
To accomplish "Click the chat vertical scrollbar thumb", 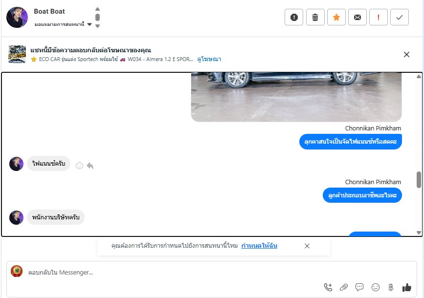I will pyautogui.click(x=419, y=180).
